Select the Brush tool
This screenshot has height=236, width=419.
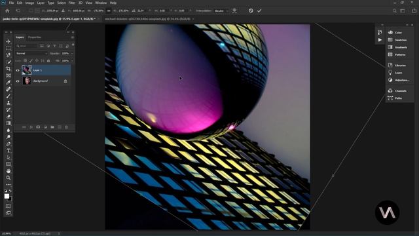9,96
